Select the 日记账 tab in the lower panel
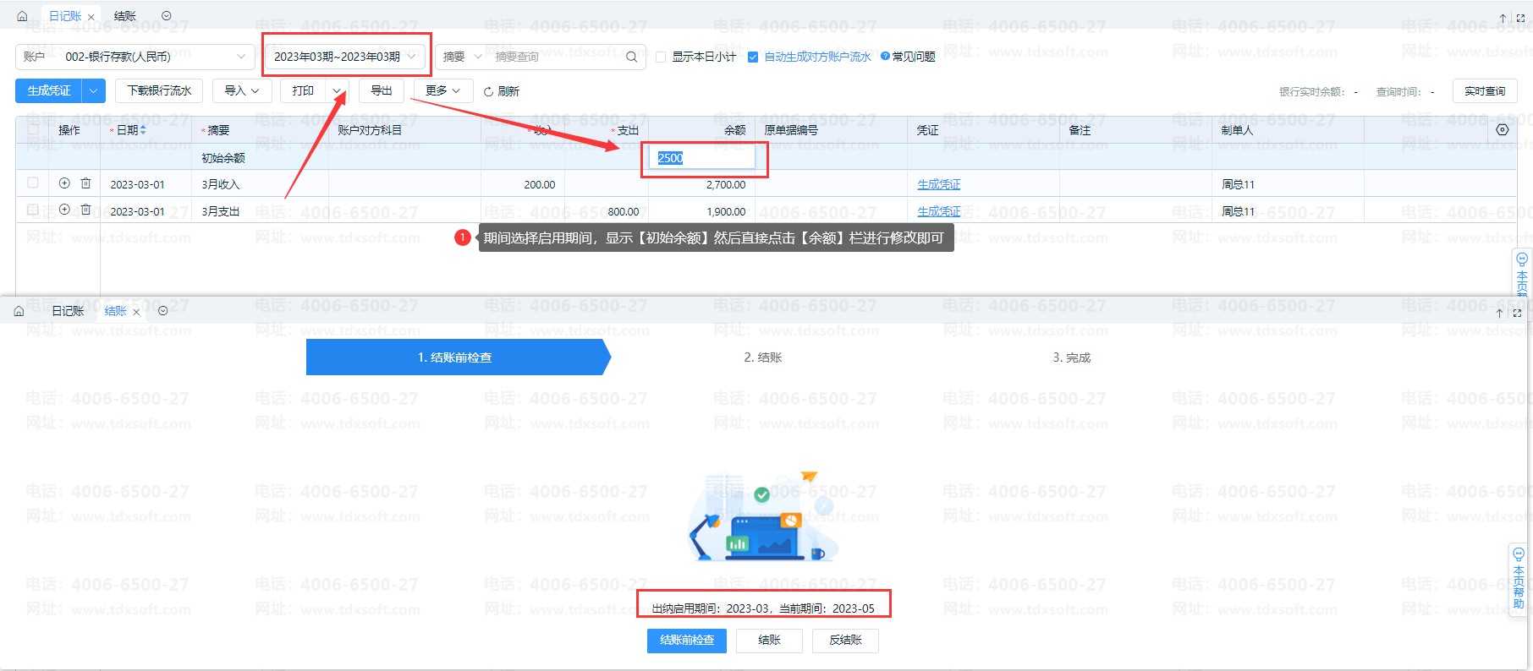Image resolution: width=1533 pixels, height=671 pixels. pos(68,311)
